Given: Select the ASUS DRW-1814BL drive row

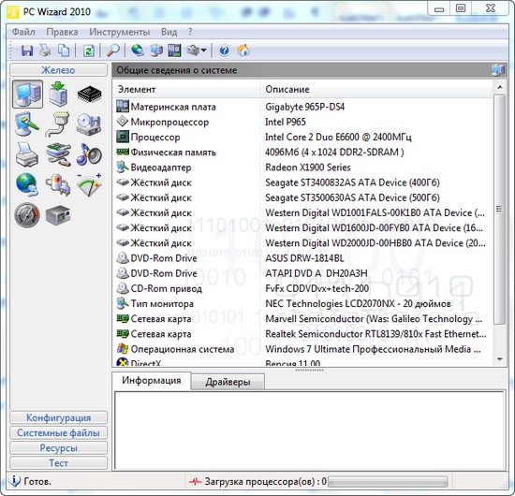Looking at the screenshot, I should click(x=302, y=258).
